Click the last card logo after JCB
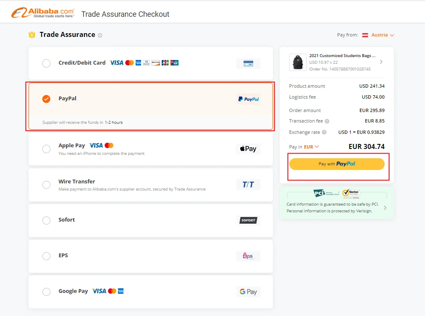Screen dimensions: 425x316 [175, 63]
